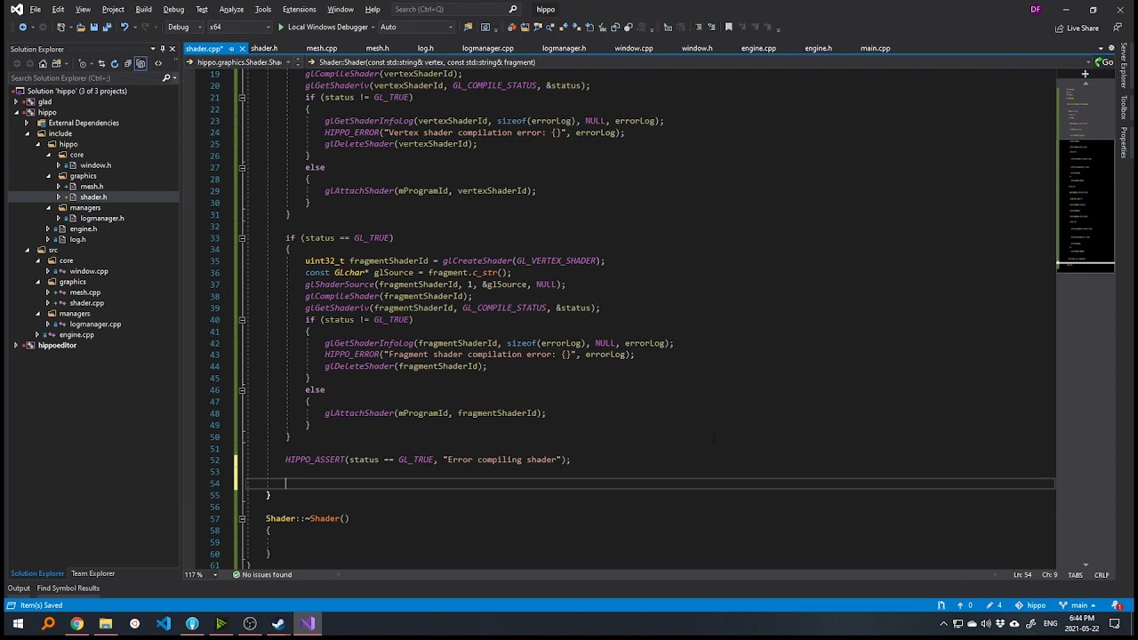1138x640 pixels.
Task: Open the active files dropdown arrow
Action: point(1100,49)
